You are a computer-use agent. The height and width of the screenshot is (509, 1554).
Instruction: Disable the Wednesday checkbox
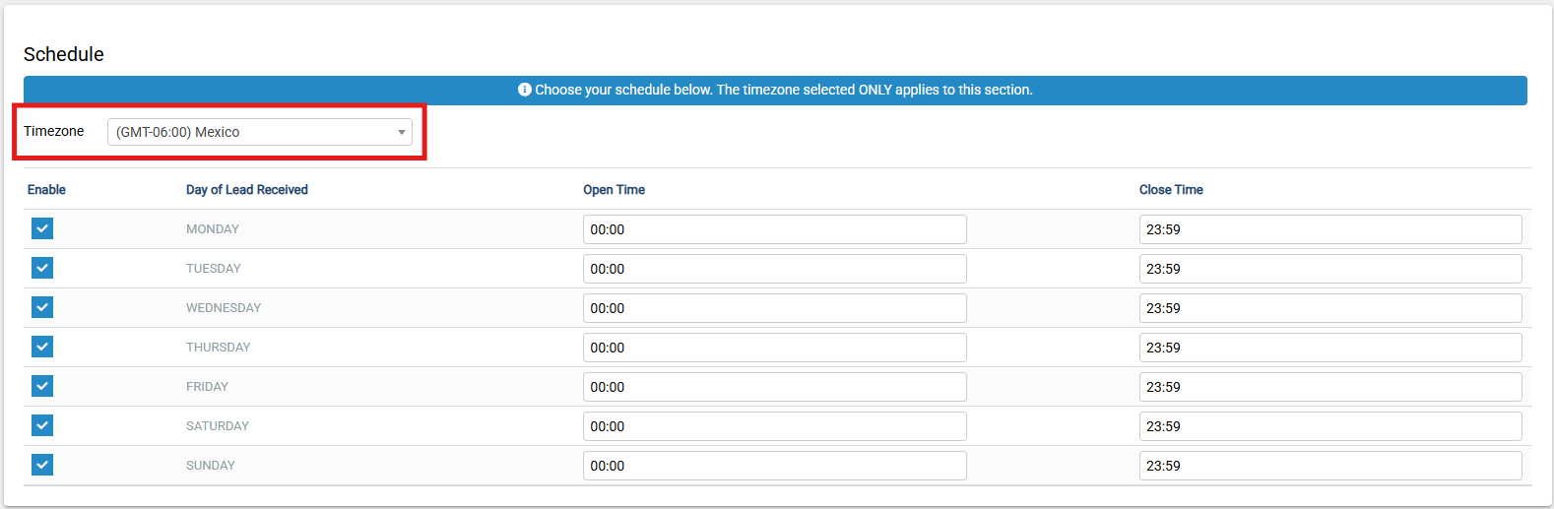(x=42, y=307)
